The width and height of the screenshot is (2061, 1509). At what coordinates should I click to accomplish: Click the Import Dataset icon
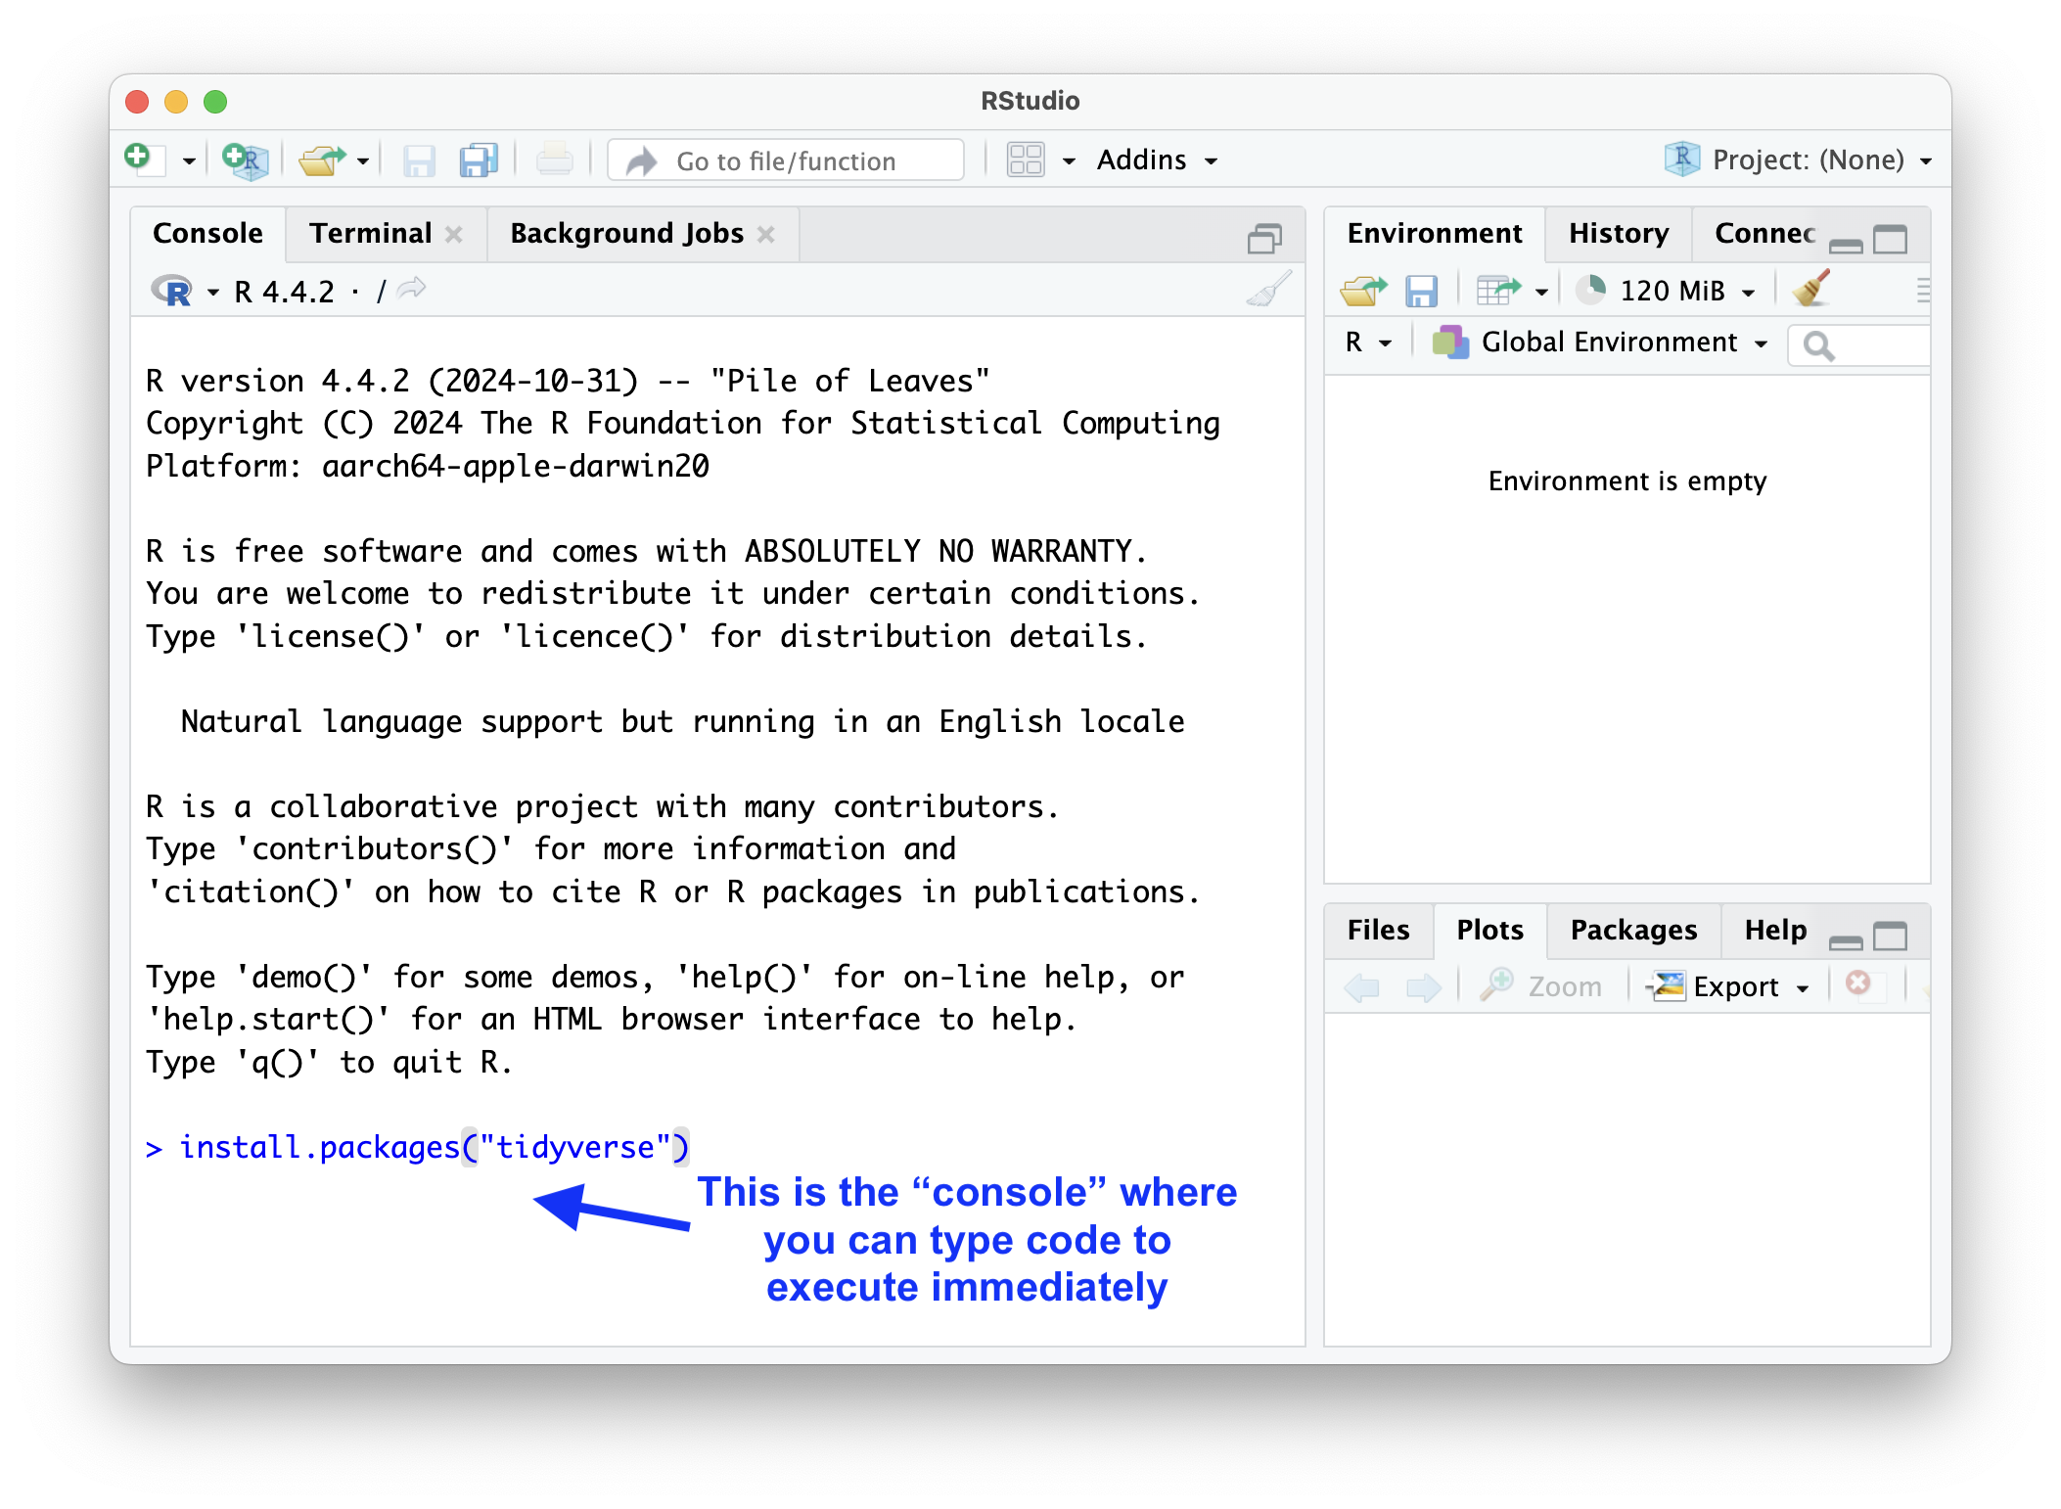1499,290
